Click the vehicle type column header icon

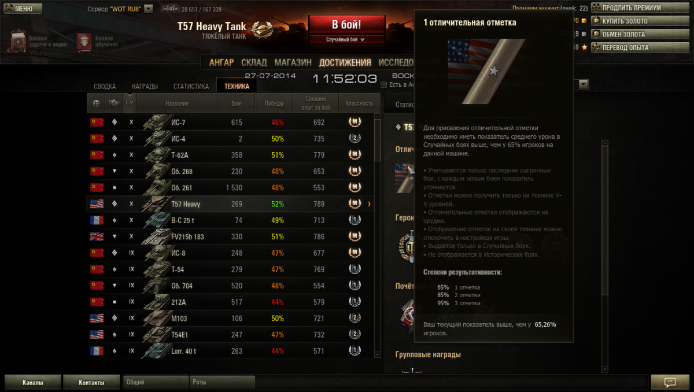click(x=115, y=103)
